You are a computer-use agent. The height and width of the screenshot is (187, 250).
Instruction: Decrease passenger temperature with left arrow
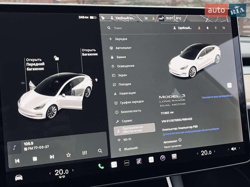(x=197, y=154)
